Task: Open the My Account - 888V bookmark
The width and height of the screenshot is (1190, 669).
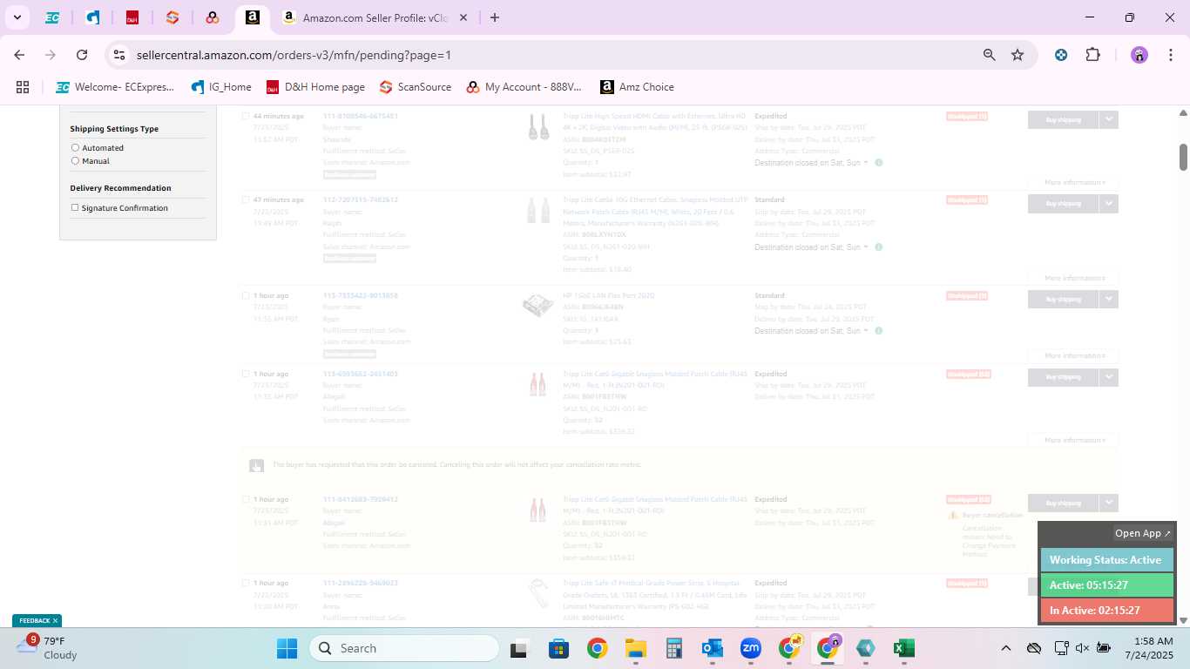Action: click(x=524, y=87)
